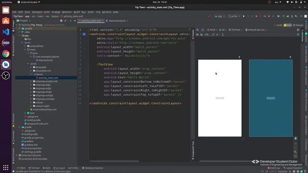This screenshot has height=173, width=308.
Task: Expand External Libraries node
Action: [17, 155]
